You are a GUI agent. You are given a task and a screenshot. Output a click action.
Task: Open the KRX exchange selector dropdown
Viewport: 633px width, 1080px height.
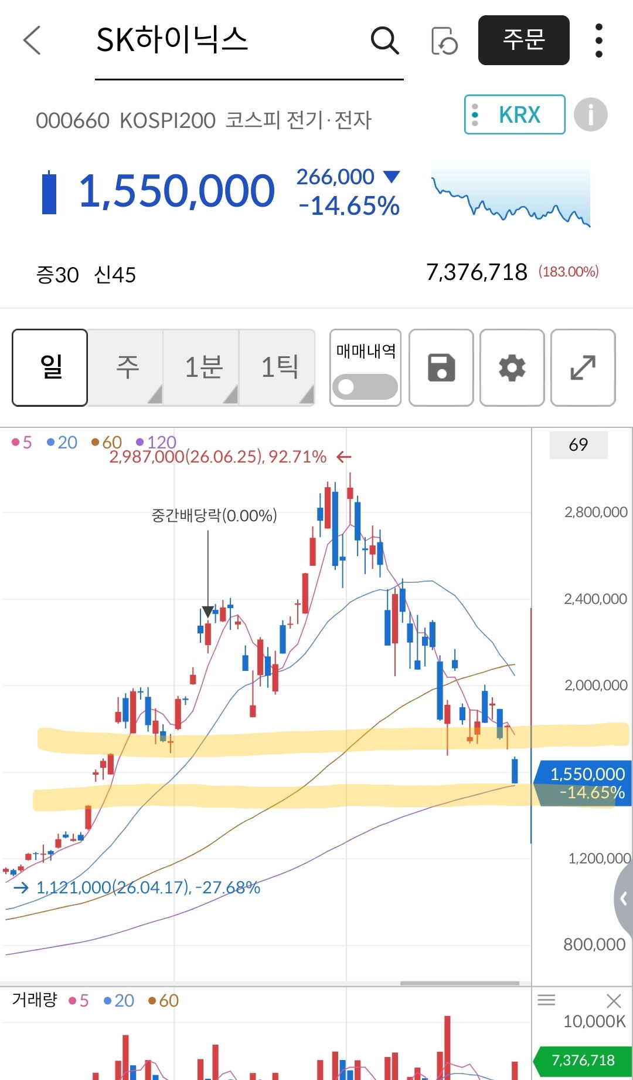(515, 114)
